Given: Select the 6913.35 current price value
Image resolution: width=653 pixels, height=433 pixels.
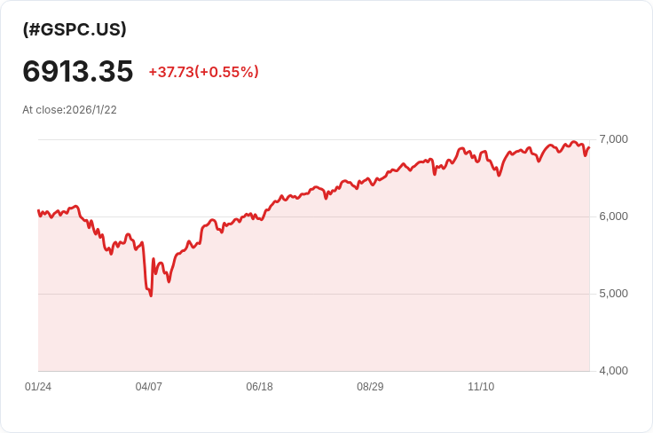Looking at the screenshot, I should pos(78,71).
